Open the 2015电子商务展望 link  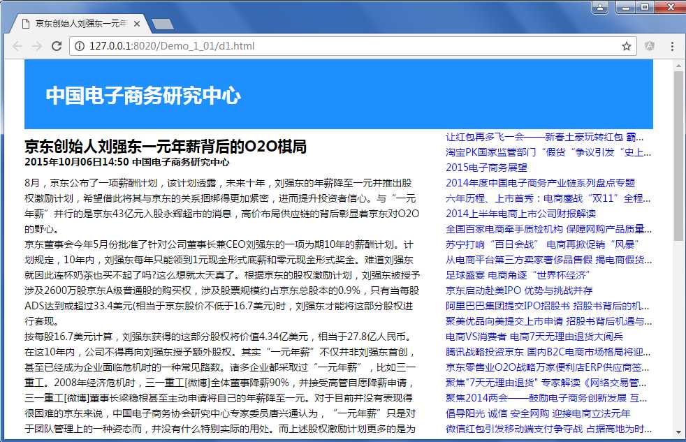click(486, 168)
